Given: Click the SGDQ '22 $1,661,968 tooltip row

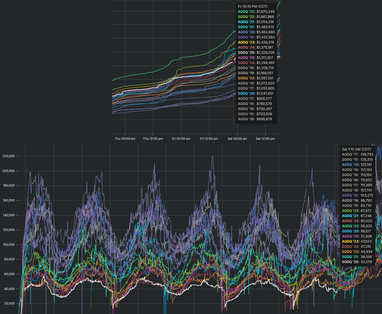Looking at the screenshot, I should pos(256,17).
